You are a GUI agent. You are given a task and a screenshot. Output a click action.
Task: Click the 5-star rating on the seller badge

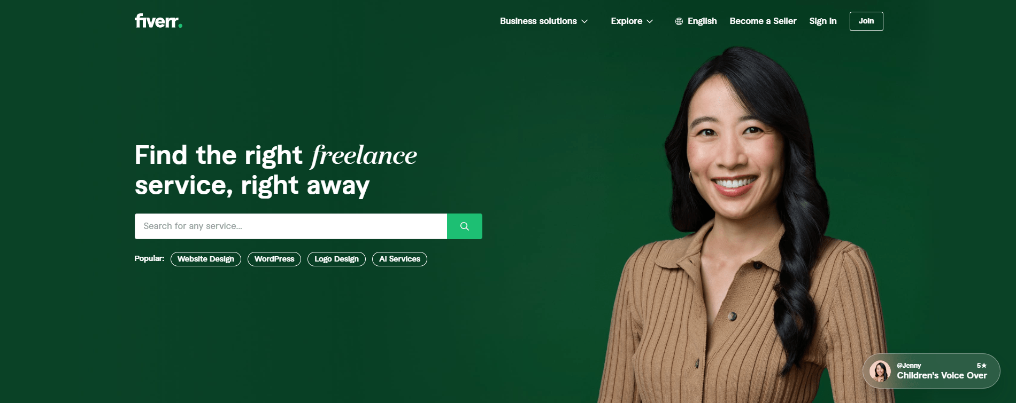[982, 366]
